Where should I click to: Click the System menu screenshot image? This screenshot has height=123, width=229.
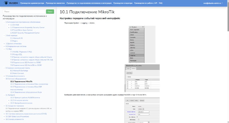click(x=142, y=44)
